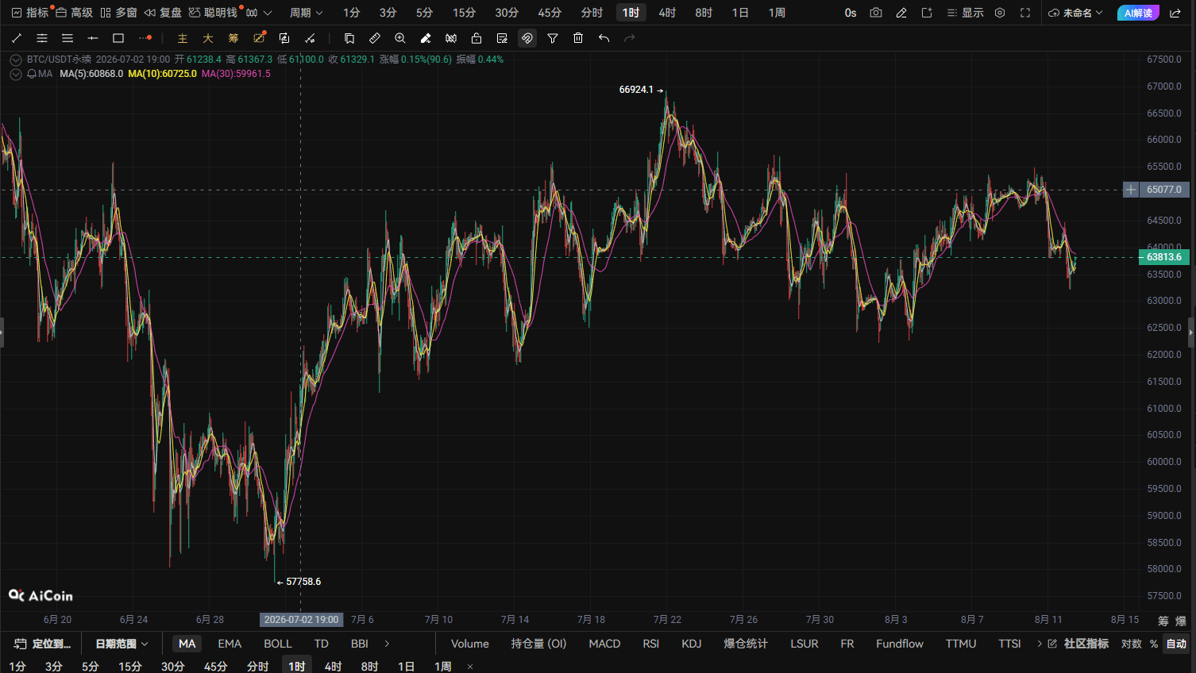Open the 指标 indicators menu
This screenshot has height=673, width=1196.
click(x=30, y=13)
